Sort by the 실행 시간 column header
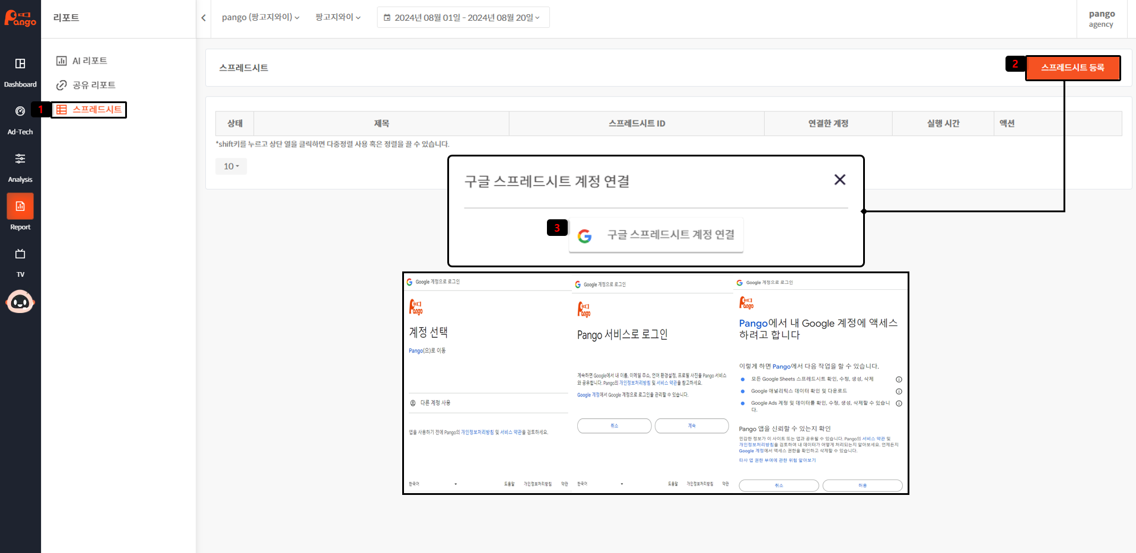 (x=943, y=123)
